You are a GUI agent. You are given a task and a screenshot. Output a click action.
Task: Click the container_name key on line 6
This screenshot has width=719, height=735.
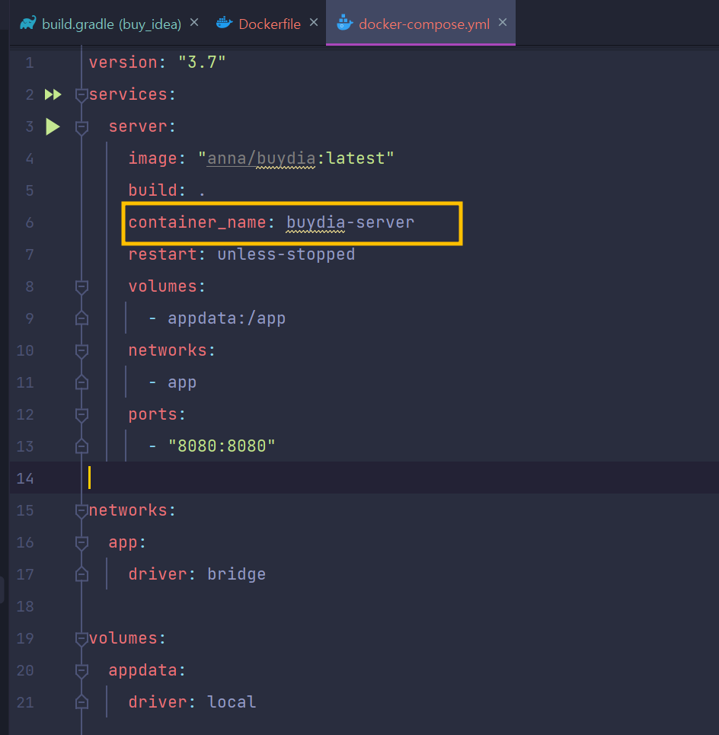click(x=197, y=222)
